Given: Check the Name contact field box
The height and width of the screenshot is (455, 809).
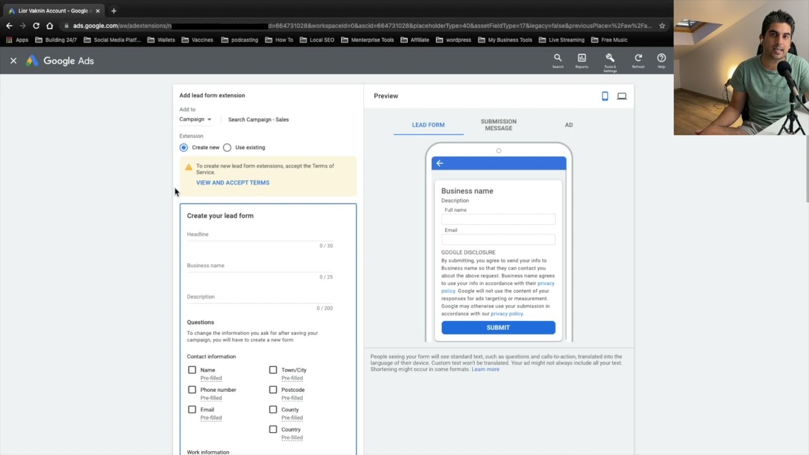Looking at the screenshot, I should click(x=192, y=370).
